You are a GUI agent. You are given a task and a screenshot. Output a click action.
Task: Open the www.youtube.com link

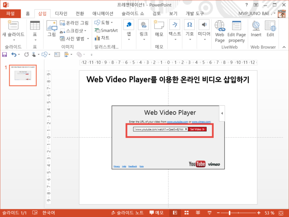(x=177, y=122)
